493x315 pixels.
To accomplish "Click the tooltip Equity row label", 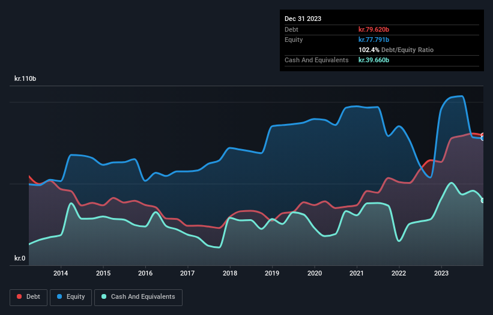I will (x=294, y=40).
